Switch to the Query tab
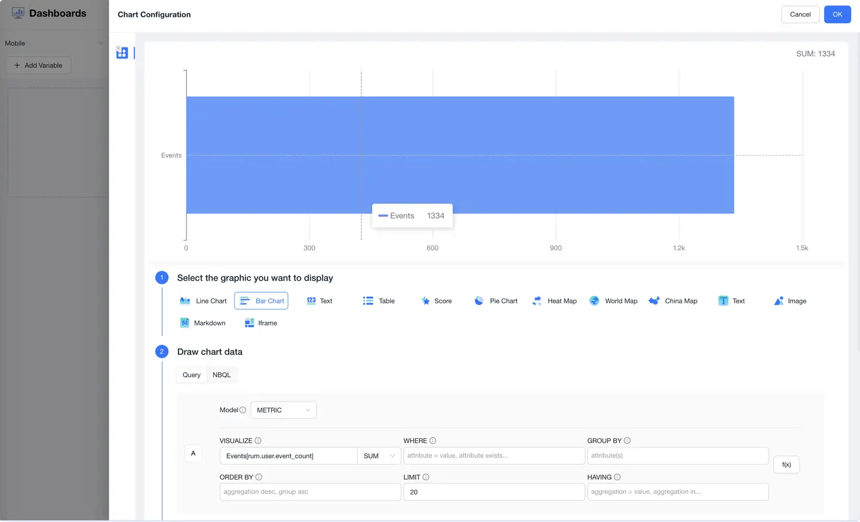Image resolution: width=860 pixels, height=522 pixels. (x=191, y=374)
